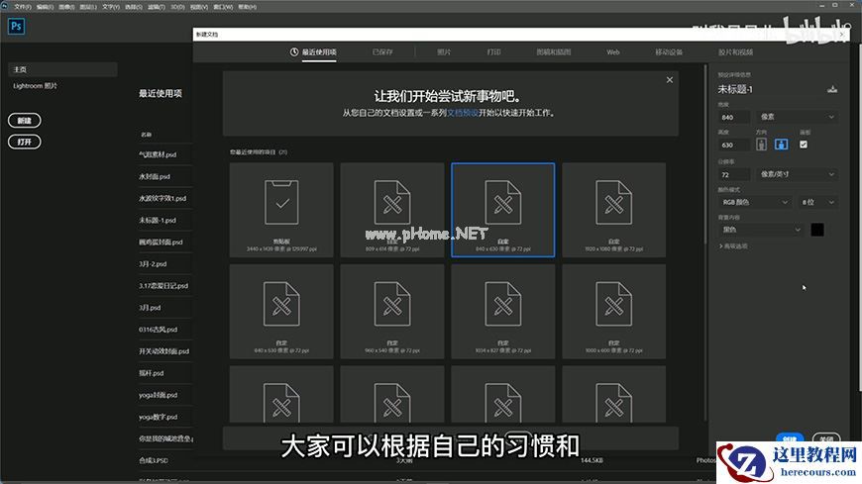Open the 滤镜(T) menu
The image size is (862, 484).
pos(157,7)
